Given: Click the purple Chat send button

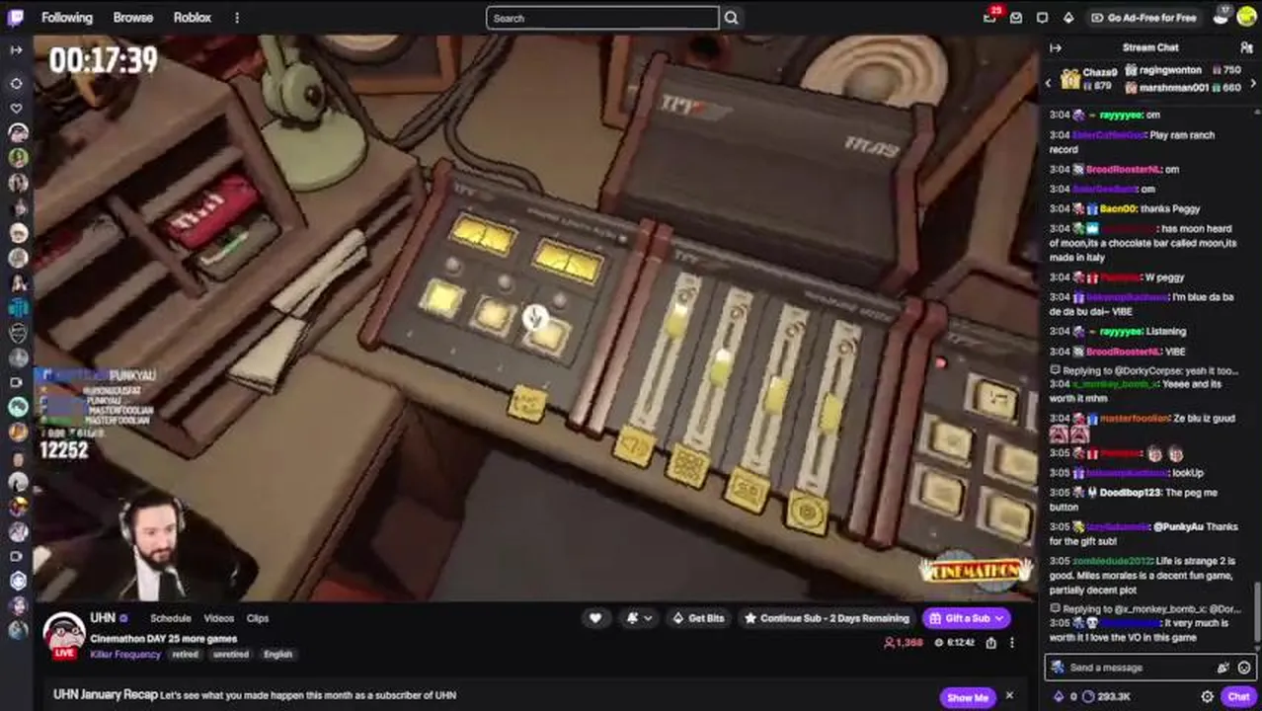Looking at the screenshot, I should (1238, 697).
